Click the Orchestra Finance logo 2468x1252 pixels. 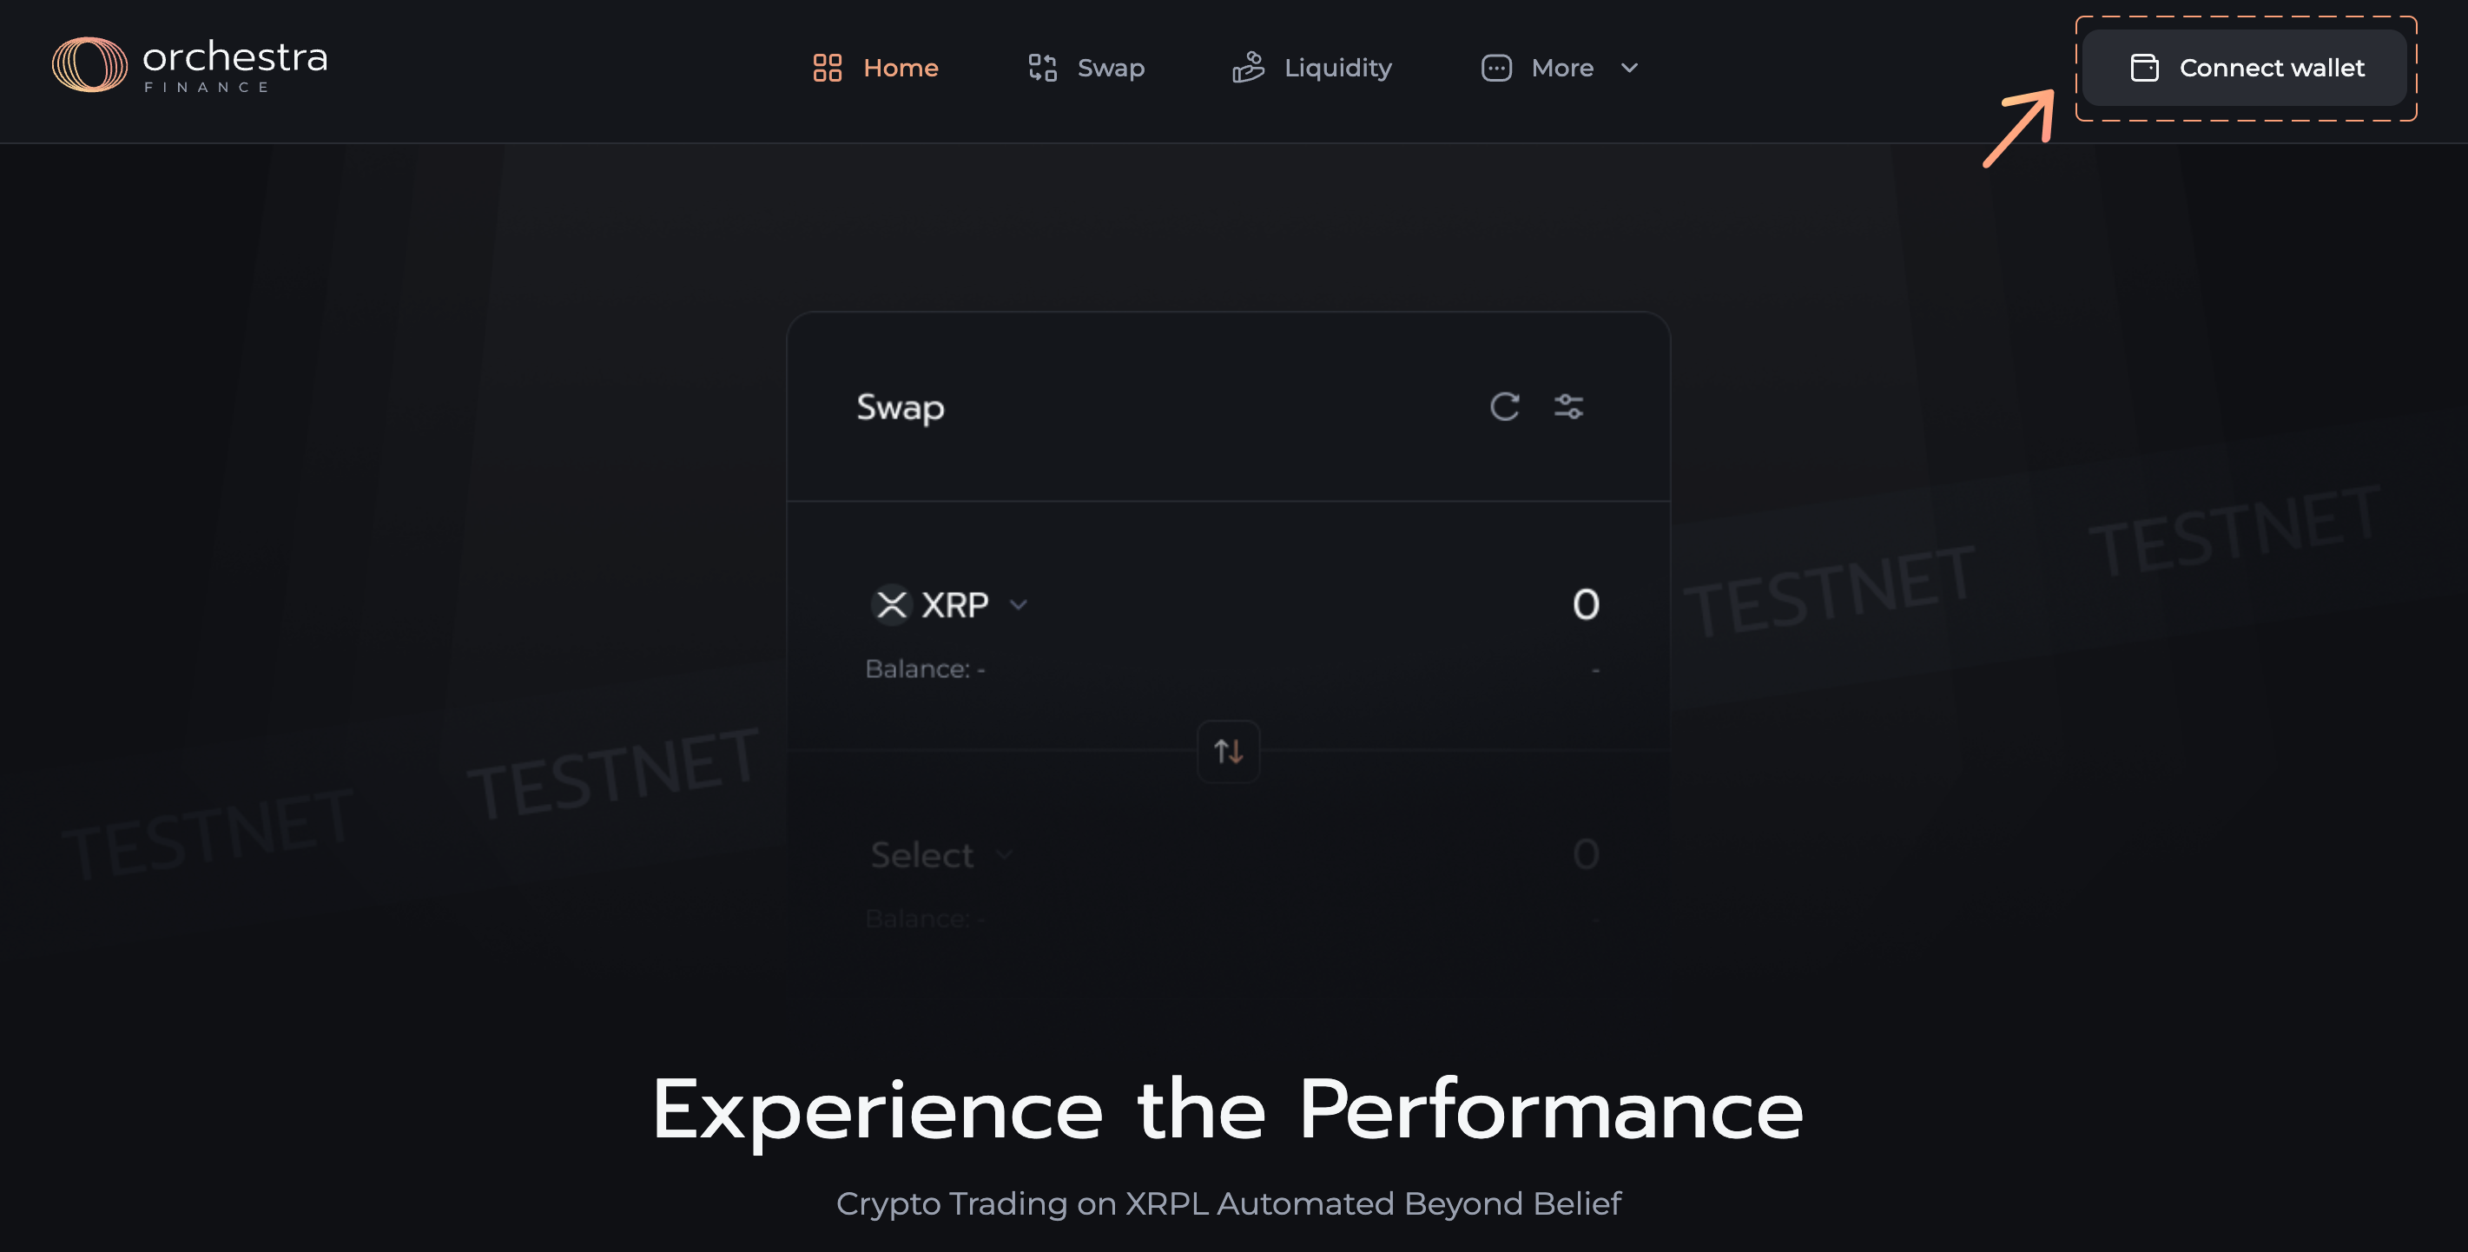[x=188, y=65]
